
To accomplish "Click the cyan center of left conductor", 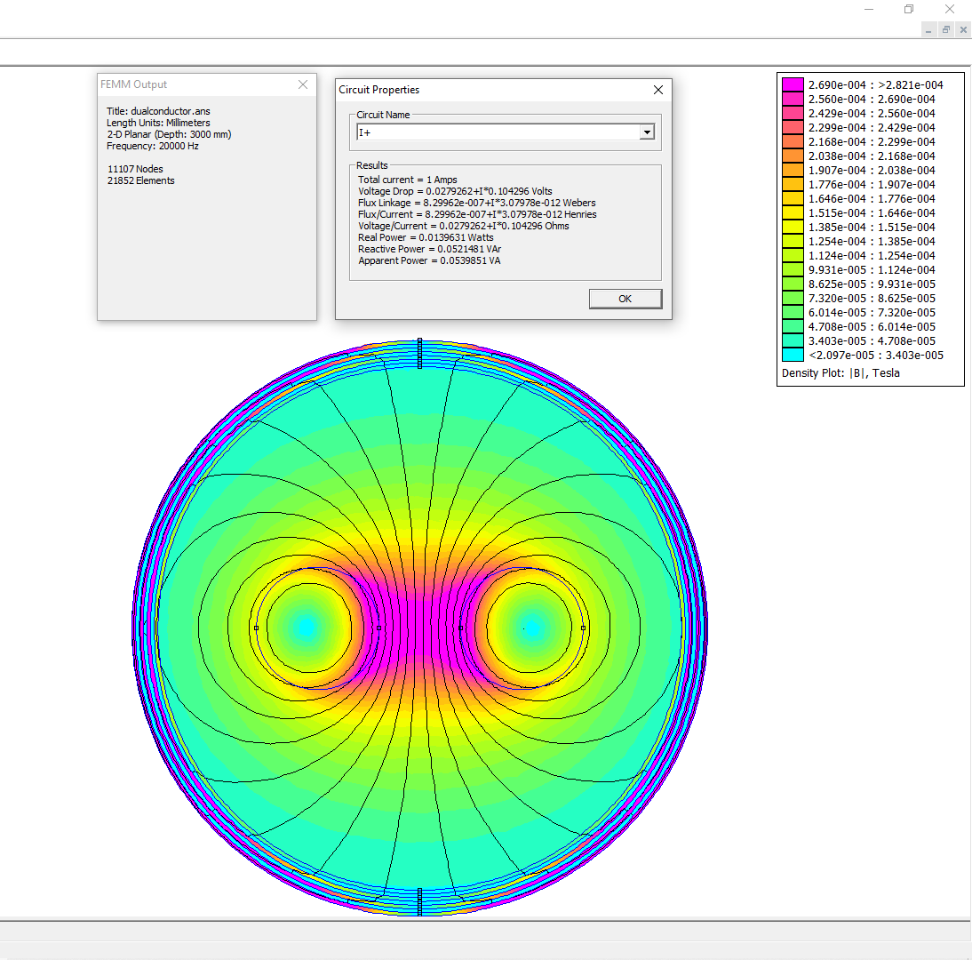I will tap(306, 628).
